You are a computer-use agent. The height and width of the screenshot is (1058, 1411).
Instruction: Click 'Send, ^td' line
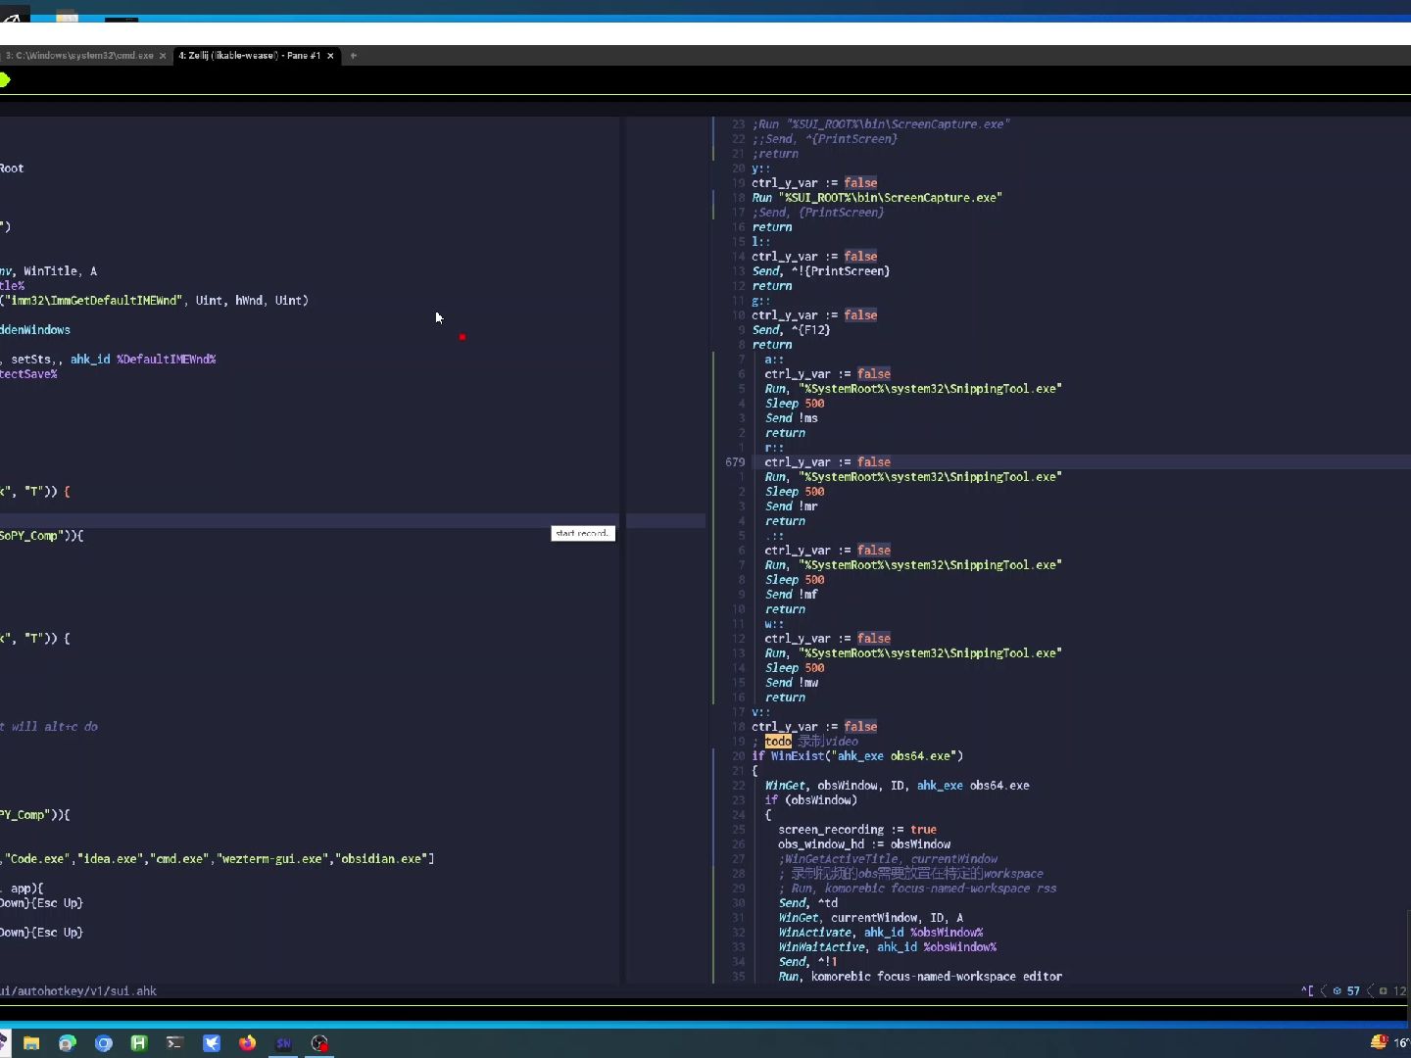(x=808, y=903)
